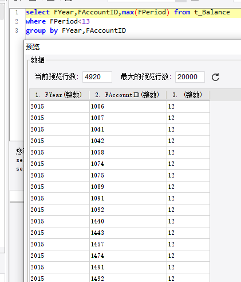This screenshot has height=282, width=241.
Task: Click the FYear column header
Action: tap(60, 95)
